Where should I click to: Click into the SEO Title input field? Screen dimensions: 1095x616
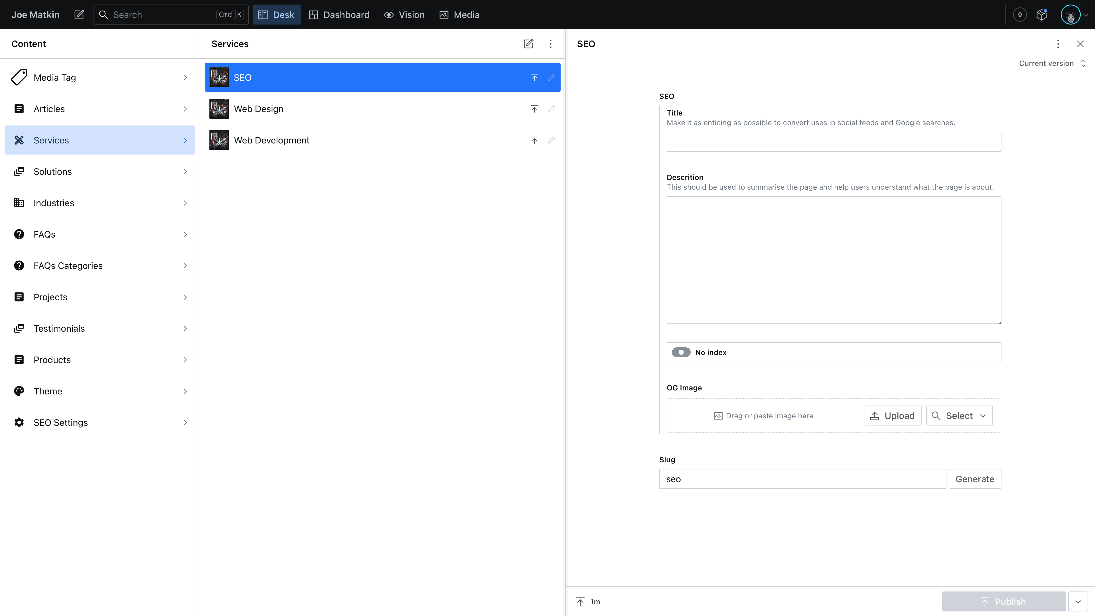coord(834,141)
